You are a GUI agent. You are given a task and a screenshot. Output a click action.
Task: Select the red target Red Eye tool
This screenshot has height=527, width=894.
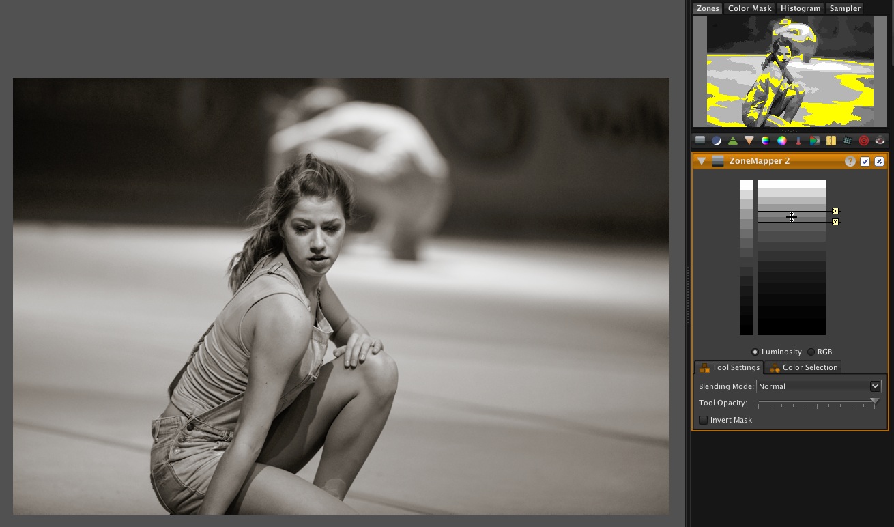tap(864, 141)
